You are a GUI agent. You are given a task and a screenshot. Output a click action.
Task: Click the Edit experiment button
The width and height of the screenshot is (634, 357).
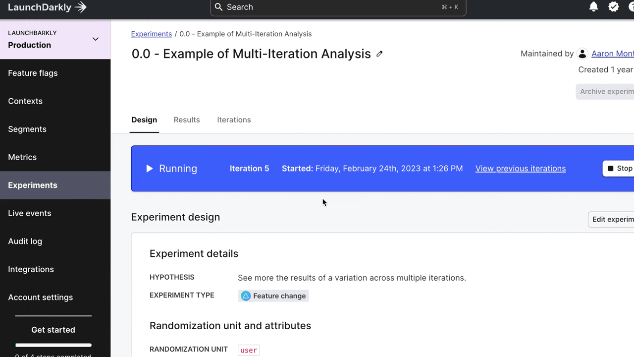click(612, 220)
